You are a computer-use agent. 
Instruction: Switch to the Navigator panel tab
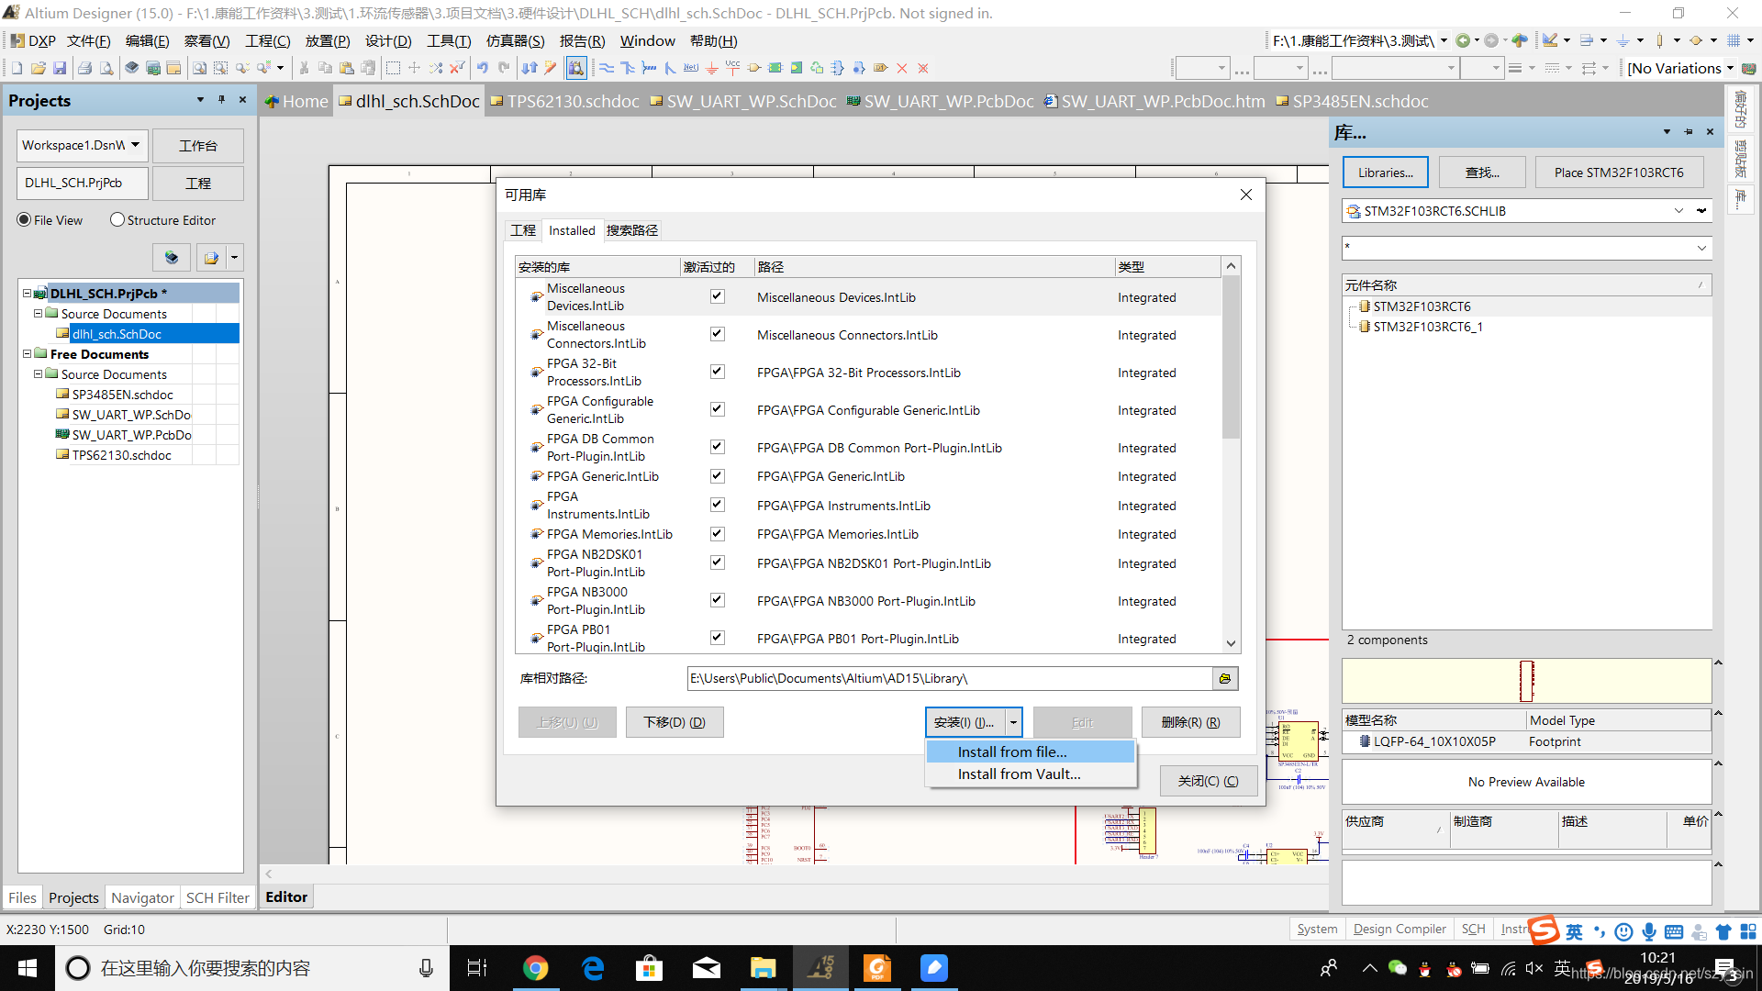pyautogui.click(x=142, y=897)
